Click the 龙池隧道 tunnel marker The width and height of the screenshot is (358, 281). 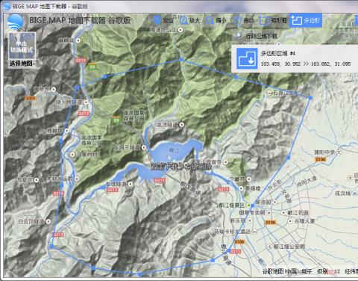point(182,124)
